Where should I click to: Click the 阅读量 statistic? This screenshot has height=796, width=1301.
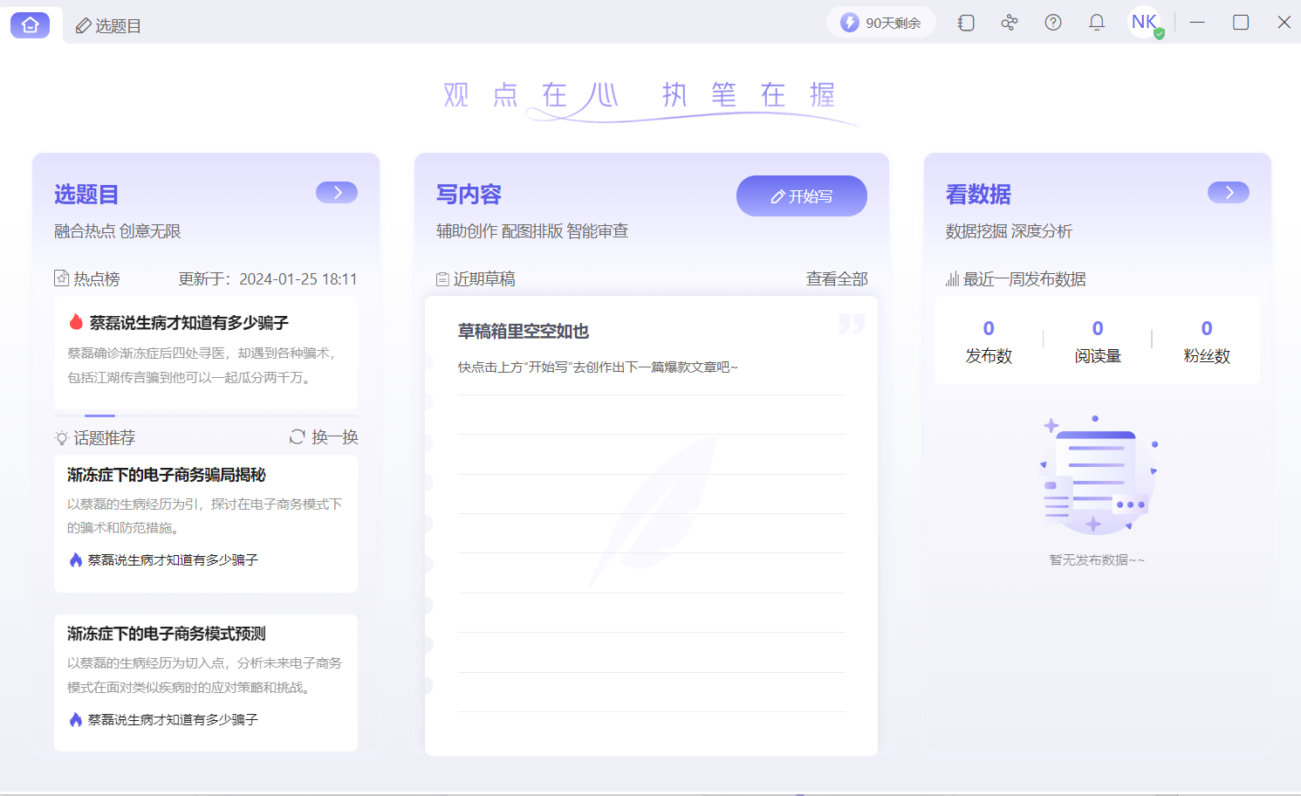1098,341
